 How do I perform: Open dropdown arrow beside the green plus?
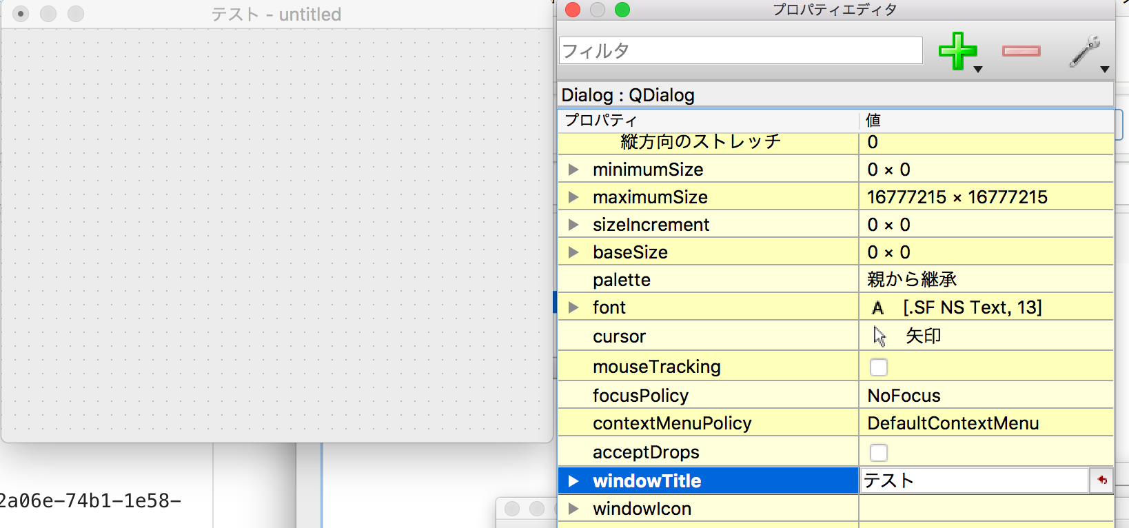tap(977, 70)
